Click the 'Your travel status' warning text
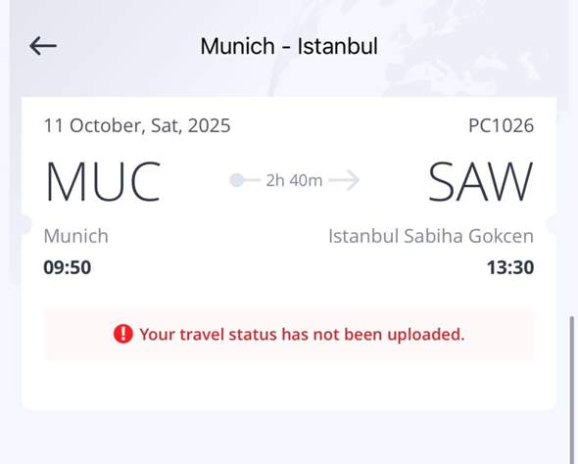The image size is (578, 464). [302, 335]
